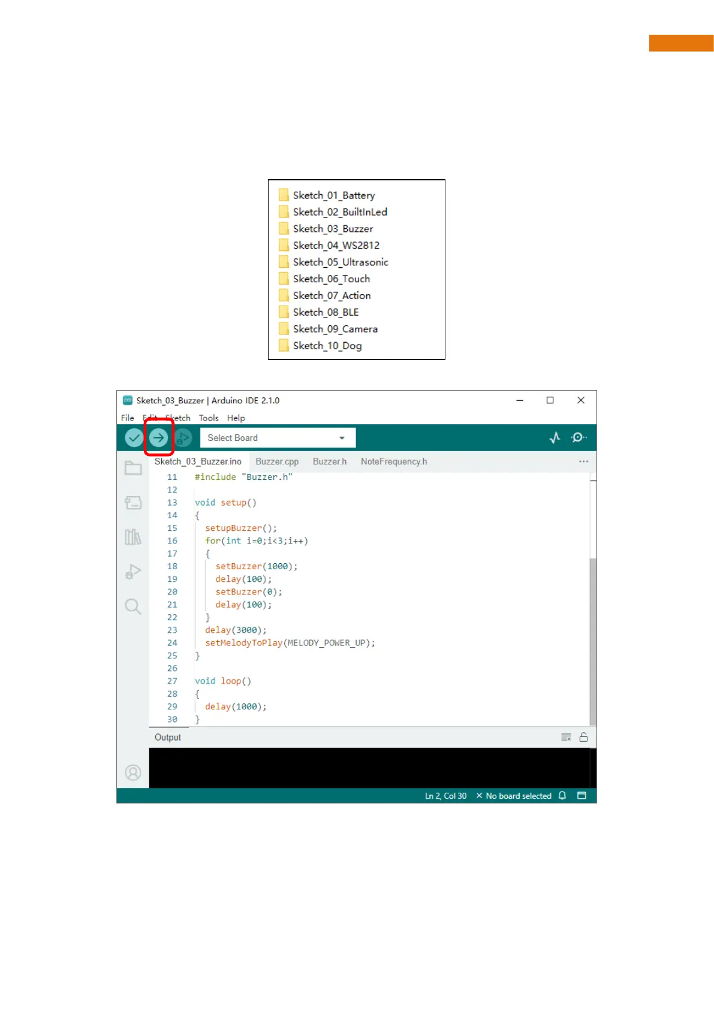
Task: Select the Sketch_06_Touch folder
Action: 324,279
